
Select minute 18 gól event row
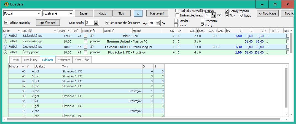[x=87, y=106]
